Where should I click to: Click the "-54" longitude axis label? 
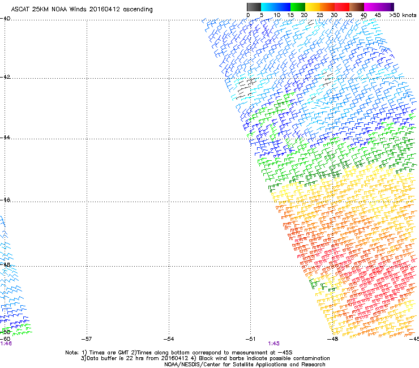(169, 339)
